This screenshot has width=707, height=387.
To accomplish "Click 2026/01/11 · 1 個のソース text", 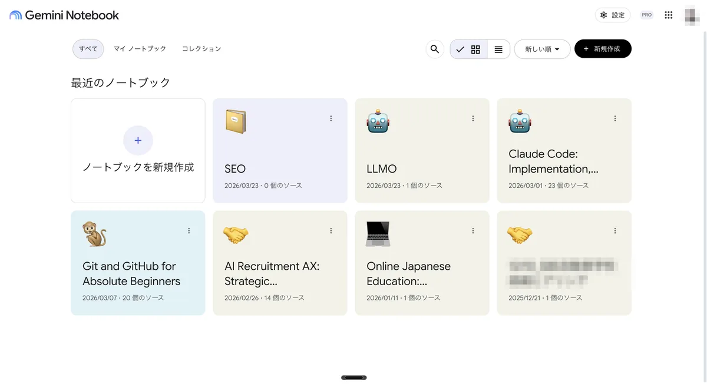I will click(x=404, y=298).
